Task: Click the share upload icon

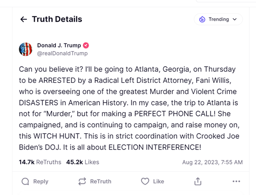Action: coord(198,182)
